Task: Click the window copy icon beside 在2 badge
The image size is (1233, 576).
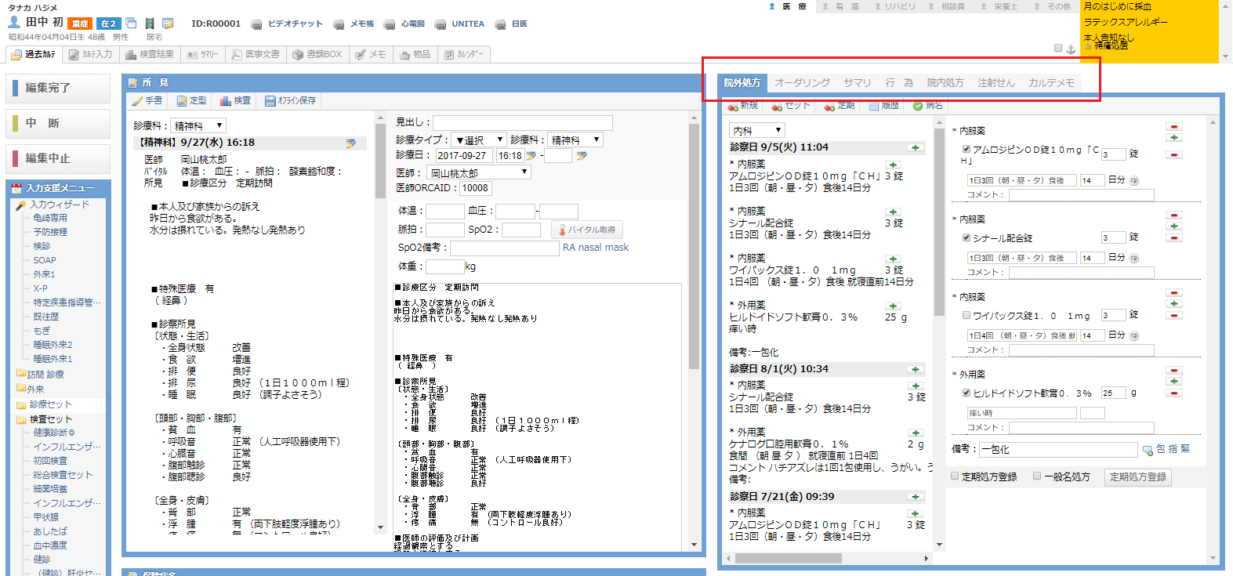Action: pos(131,24)
